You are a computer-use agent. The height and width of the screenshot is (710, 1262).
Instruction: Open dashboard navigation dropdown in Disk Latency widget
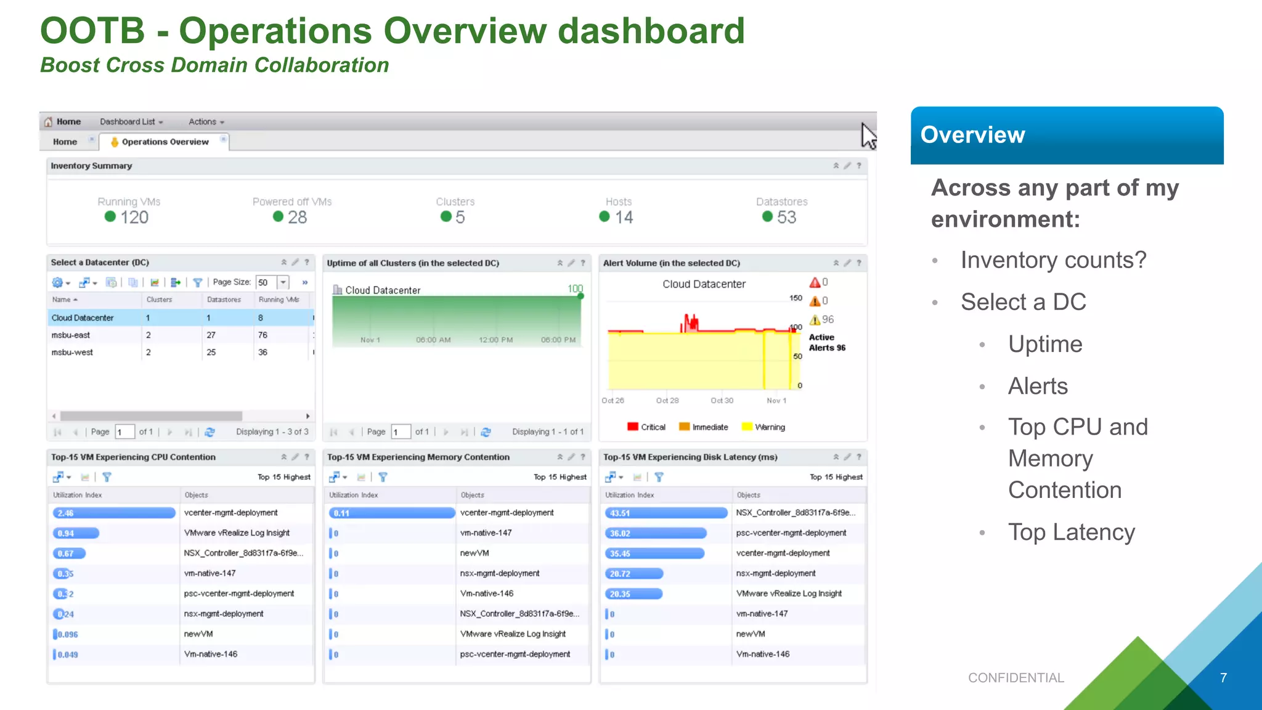click(614, 477)
